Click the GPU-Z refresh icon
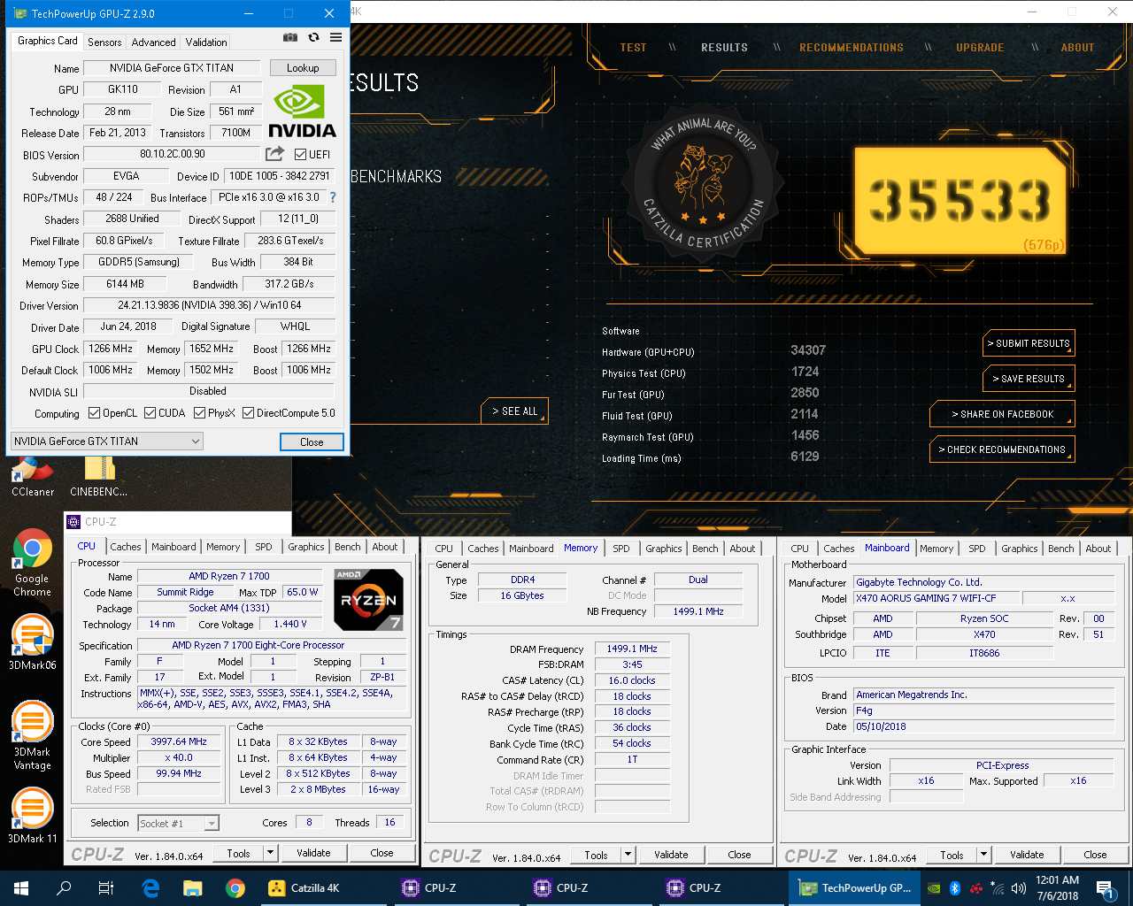The image size is (1133, 906). point(313,38)
